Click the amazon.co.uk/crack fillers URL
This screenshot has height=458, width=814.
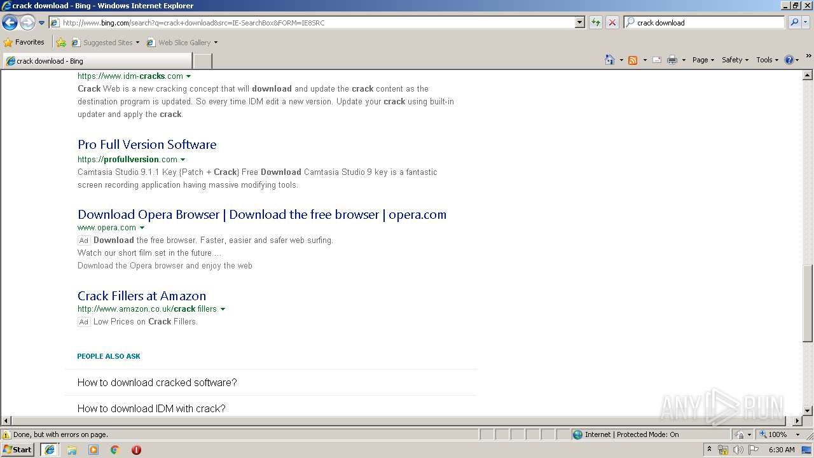coord(147,309)
